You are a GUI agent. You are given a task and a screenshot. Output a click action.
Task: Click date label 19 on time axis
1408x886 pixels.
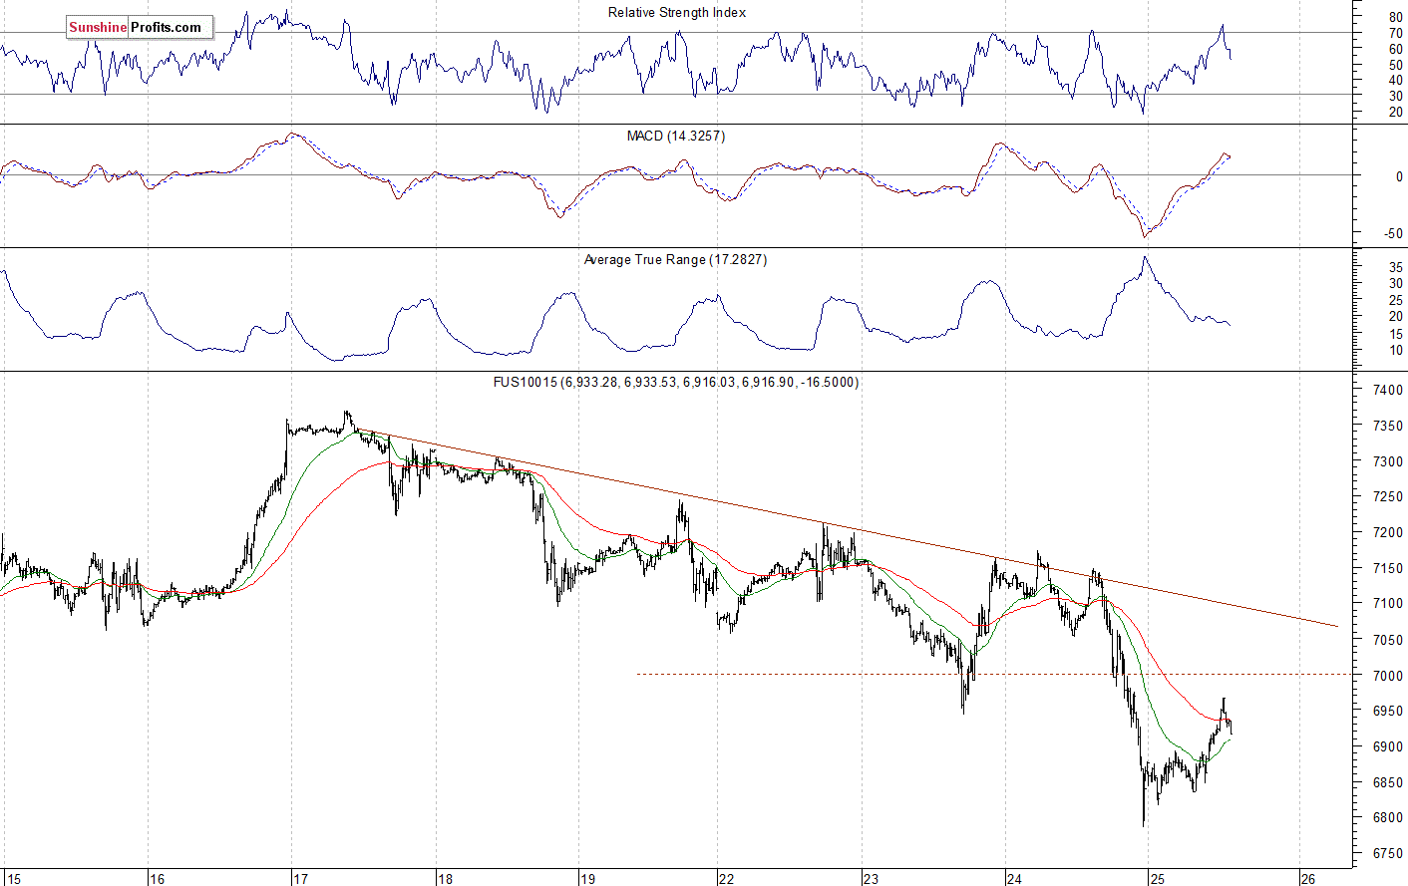tap(587, 879)
